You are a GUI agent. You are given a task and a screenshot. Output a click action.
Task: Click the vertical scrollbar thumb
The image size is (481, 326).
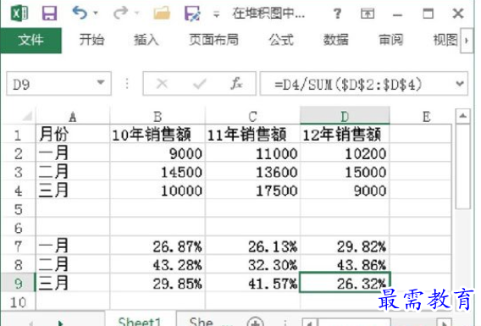[x=462, y=167]
